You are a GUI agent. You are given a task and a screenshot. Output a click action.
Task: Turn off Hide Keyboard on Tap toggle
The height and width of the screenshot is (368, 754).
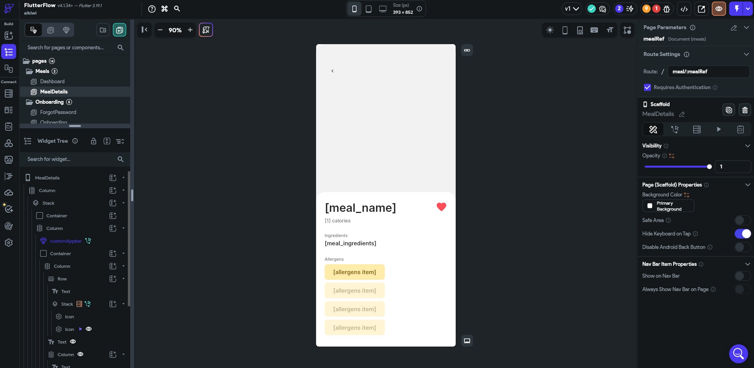743,234
